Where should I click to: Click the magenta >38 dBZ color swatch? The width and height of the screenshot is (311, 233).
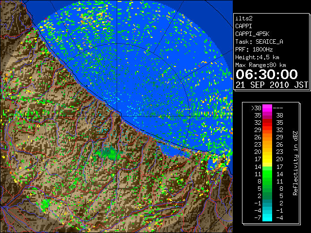pyautogui.click(x=267, y=108)
